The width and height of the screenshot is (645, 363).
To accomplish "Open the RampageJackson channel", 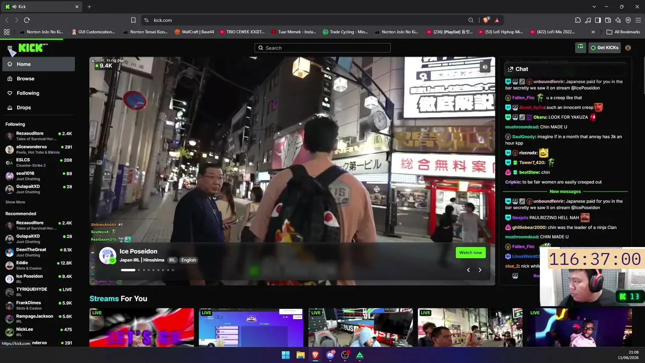I will pyautogui.click(x=39, y=319).
